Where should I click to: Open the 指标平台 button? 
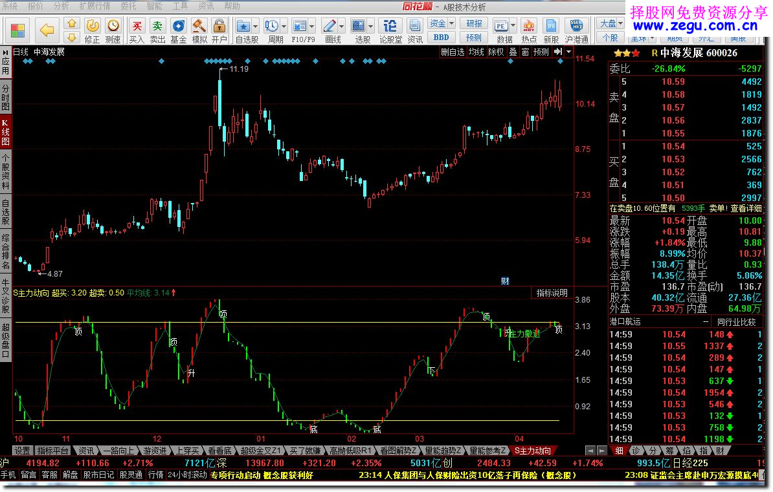click(52, 451)
